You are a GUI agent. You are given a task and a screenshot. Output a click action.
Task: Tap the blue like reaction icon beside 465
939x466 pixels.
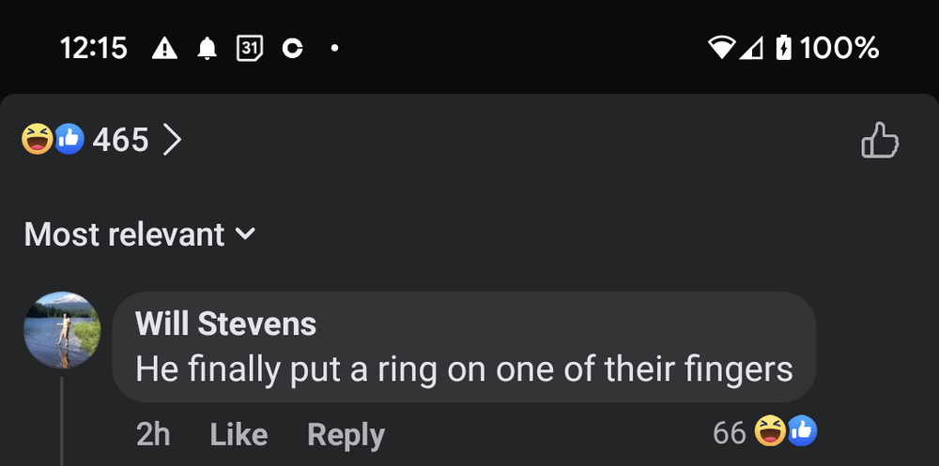coord(69,141)
